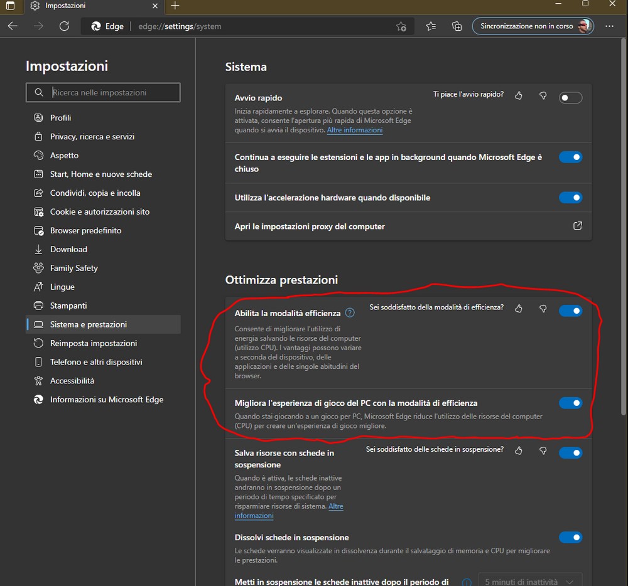Click the browser refresh icon

64,26
